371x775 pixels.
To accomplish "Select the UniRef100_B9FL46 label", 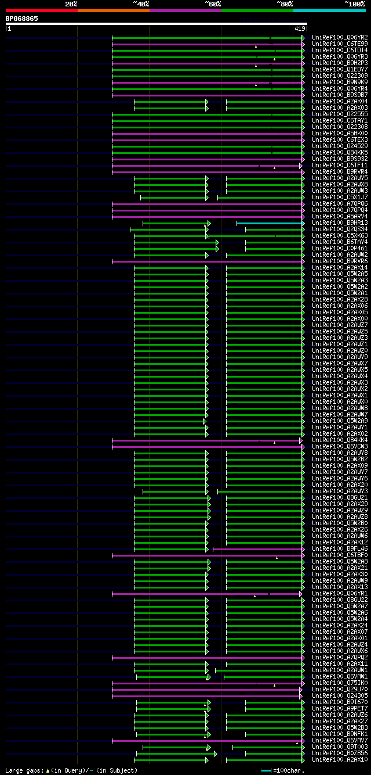I will pyautogui.click(x=340, y=549).
